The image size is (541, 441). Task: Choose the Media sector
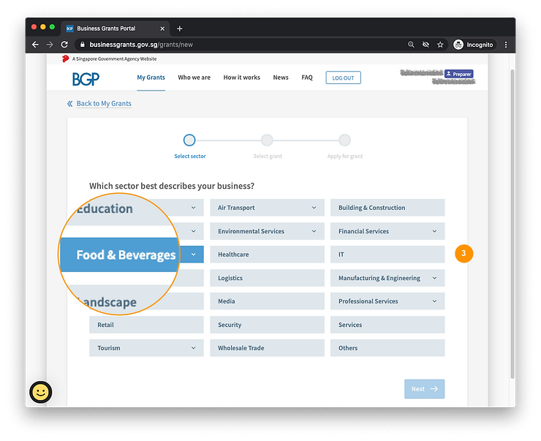(x=267, y=301)
